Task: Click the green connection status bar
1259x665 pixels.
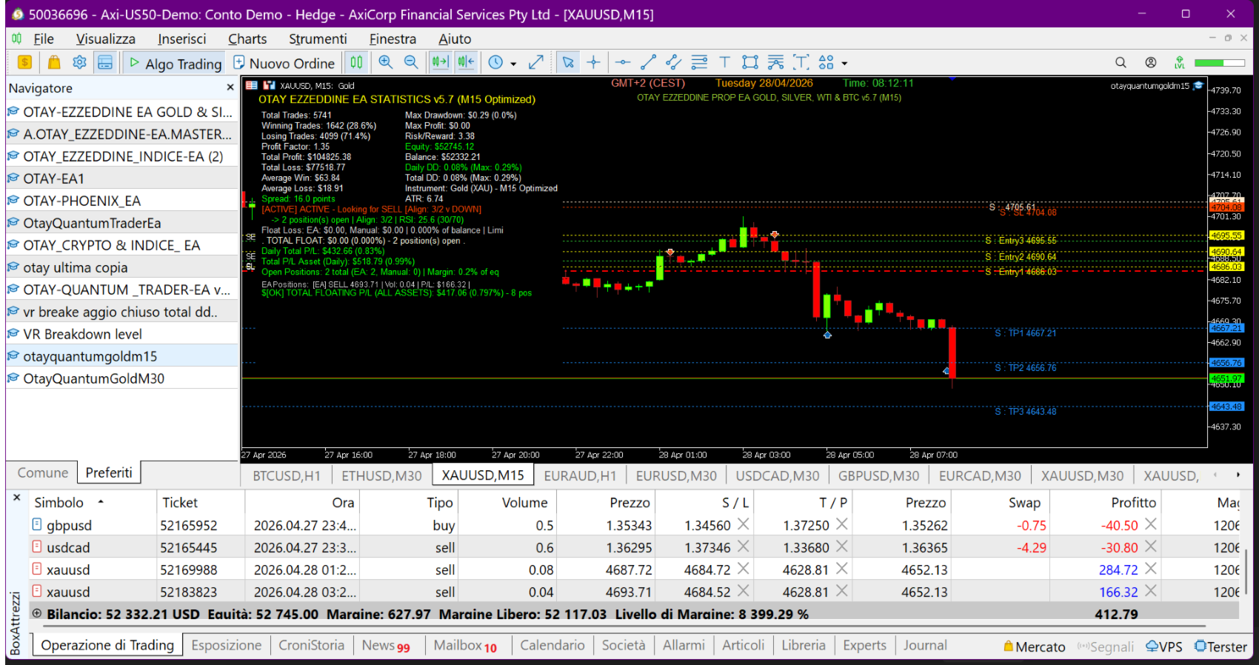Action: pos(1219,63)
